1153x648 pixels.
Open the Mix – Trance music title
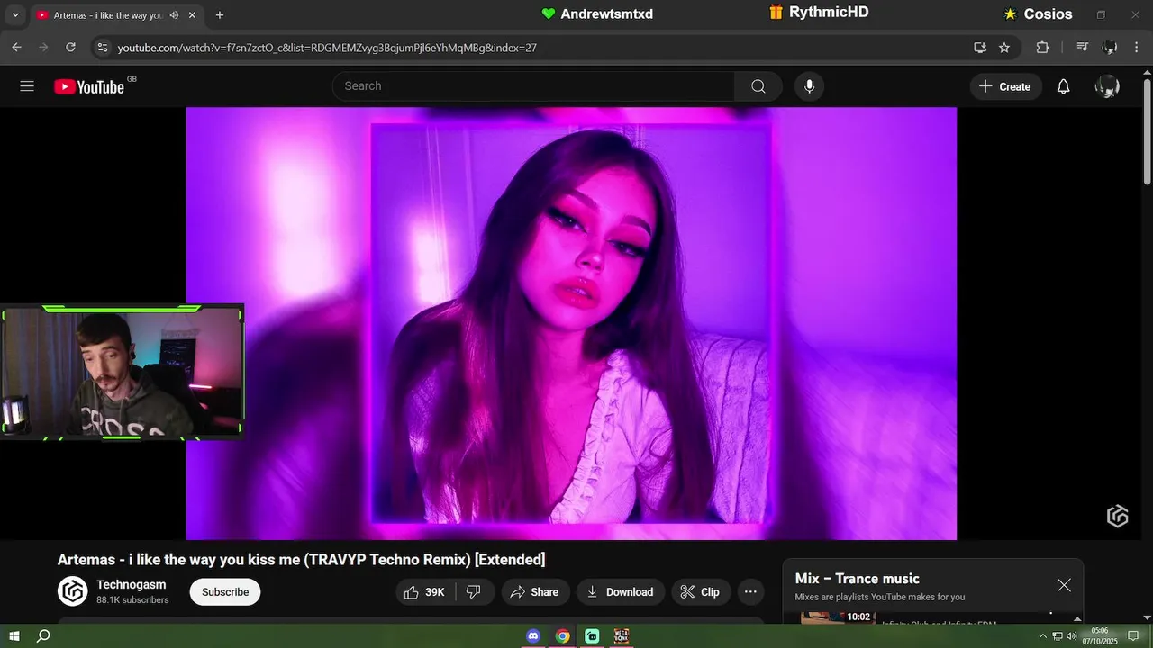click(x=857, y=579)
